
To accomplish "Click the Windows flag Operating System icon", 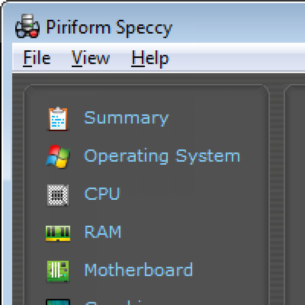I will point(57,156).
